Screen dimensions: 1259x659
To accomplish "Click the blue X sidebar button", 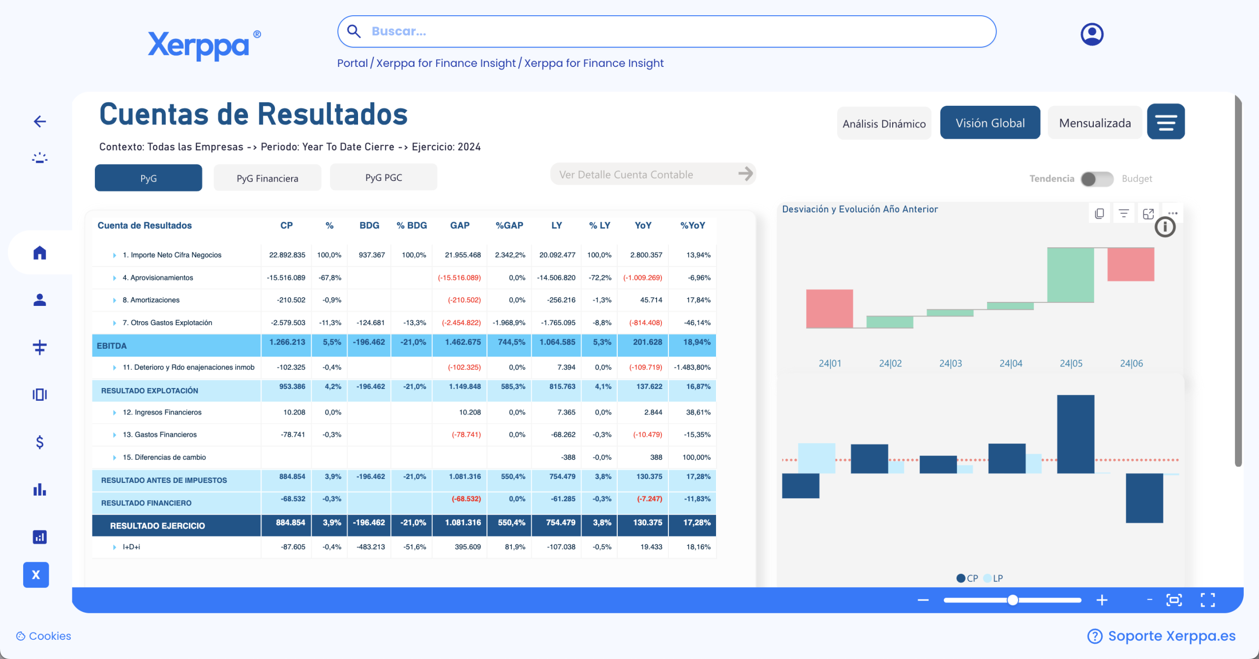I will click(36, 574).
